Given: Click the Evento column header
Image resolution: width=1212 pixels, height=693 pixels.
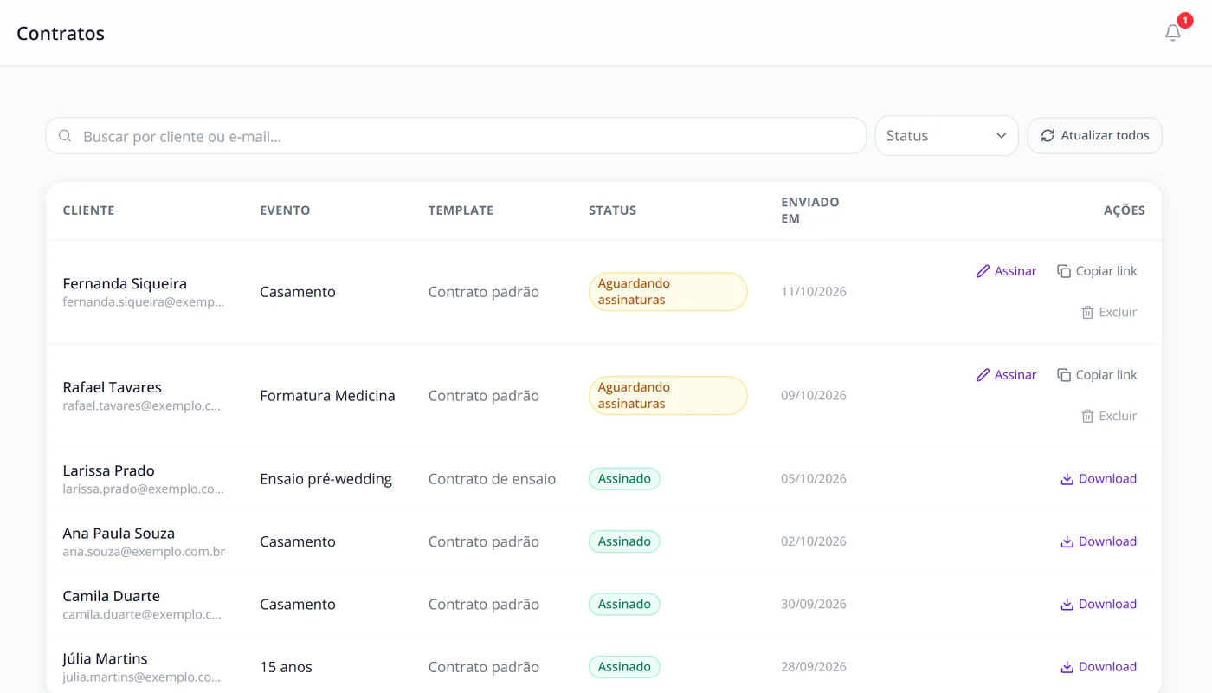Looking at the screenshot, I should (x=285, y=210).
